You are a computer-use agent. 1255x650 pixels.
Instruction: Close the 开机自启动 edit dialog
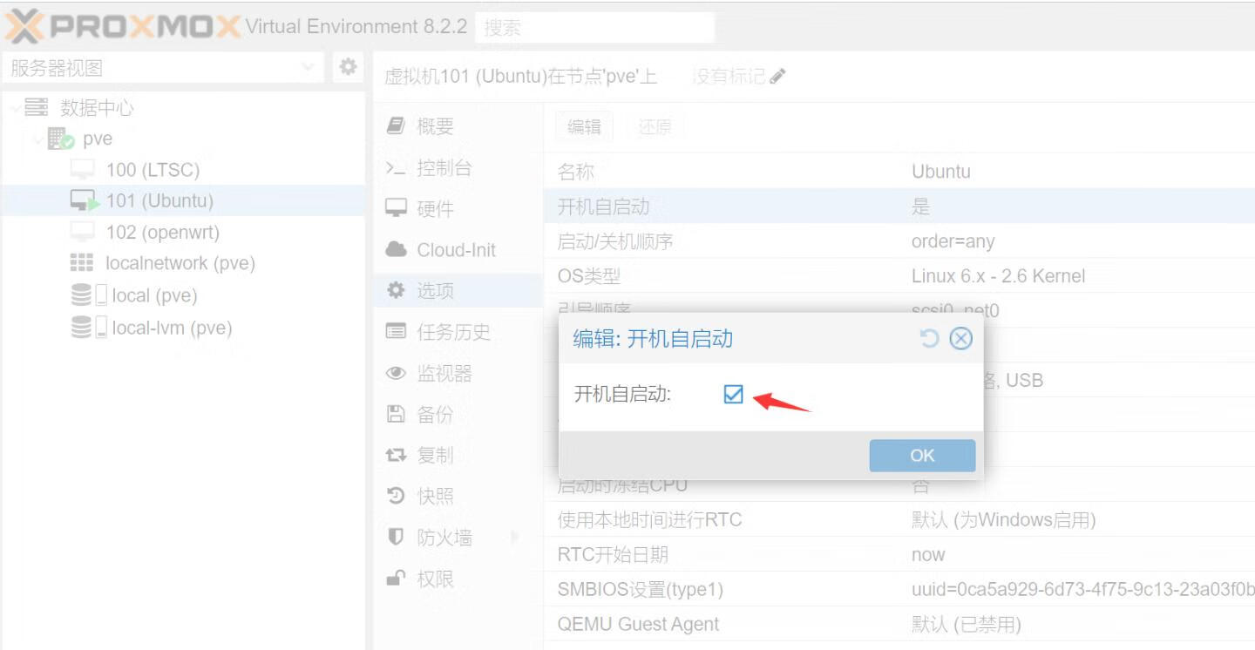pos(960,338)
